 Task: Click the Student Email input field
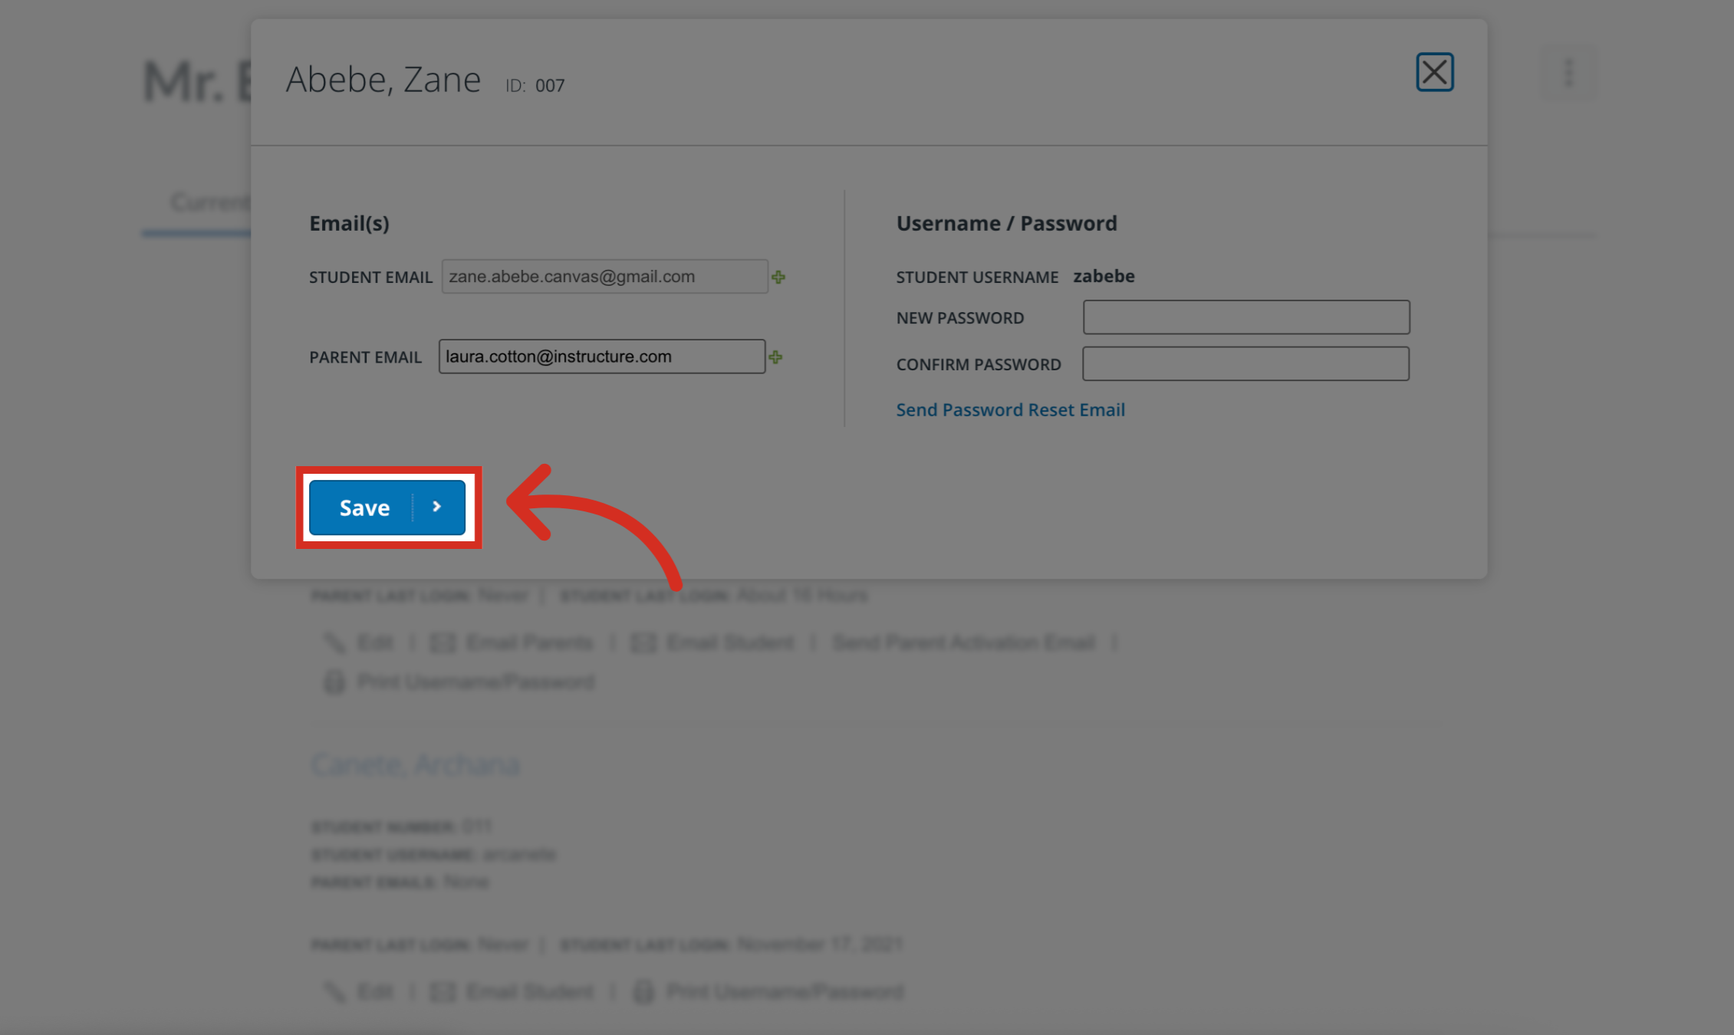[604, 277]
